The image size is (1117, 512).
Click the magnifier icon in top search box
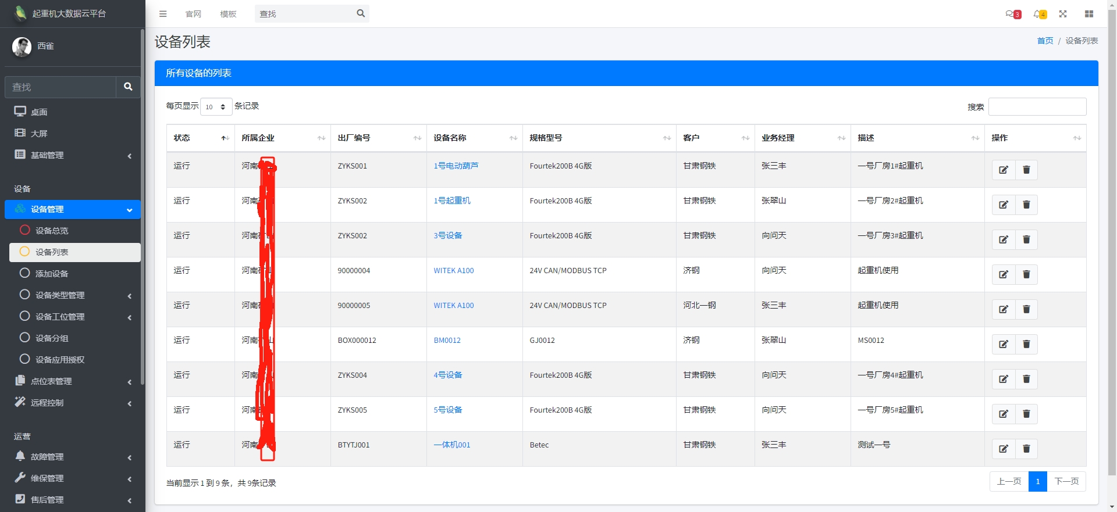361,13
